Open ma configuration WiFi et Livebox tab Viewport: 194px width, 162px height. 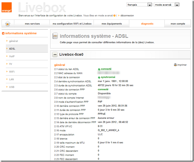[x=72, y=24]
